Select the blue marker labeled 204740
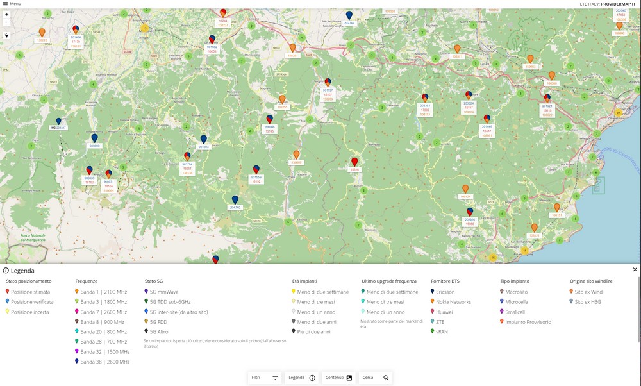The width and height of the screenshot is (641, 386). [235, 200]
